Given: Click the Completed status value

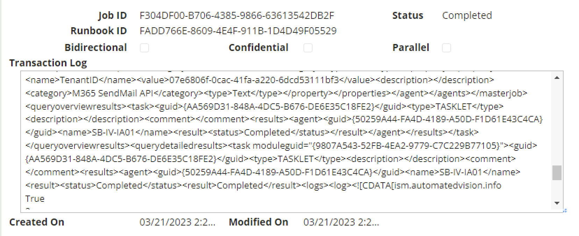Looking at the screenshot, I should [467, 15].
